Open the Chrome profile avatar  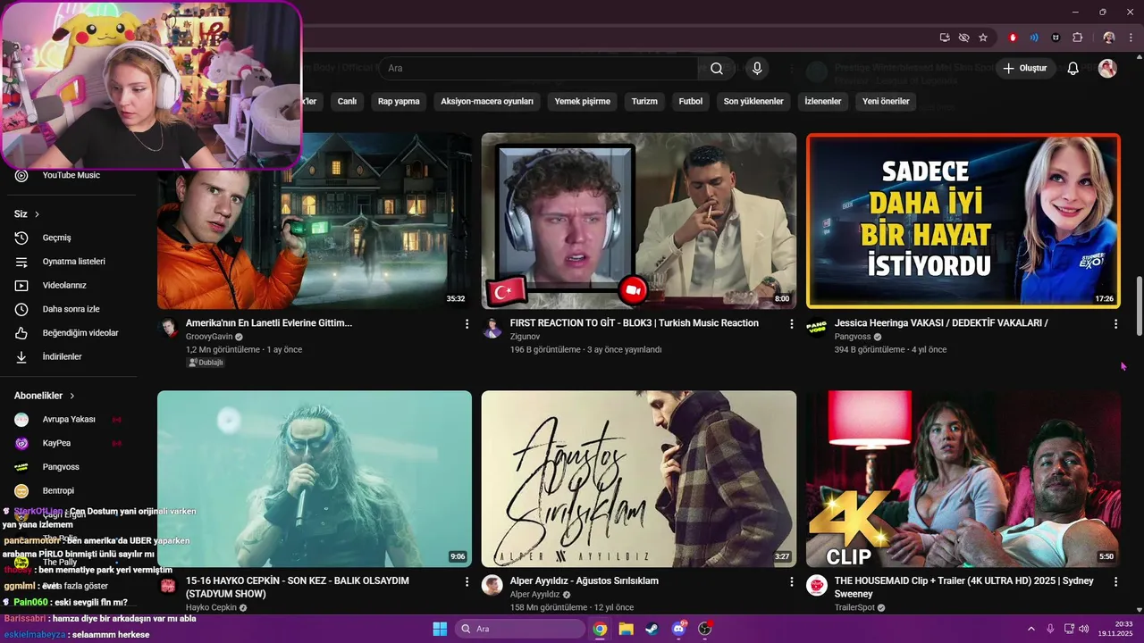pyautogui.click(x=1109, y=38)
